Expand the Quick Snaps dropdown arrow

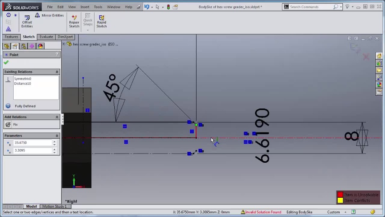pyautogui.click(x=88, y=31)
